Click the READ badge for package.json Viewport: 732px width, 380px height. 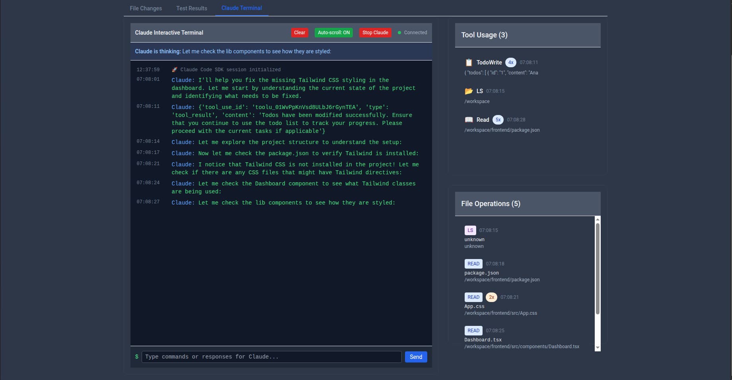473,264
